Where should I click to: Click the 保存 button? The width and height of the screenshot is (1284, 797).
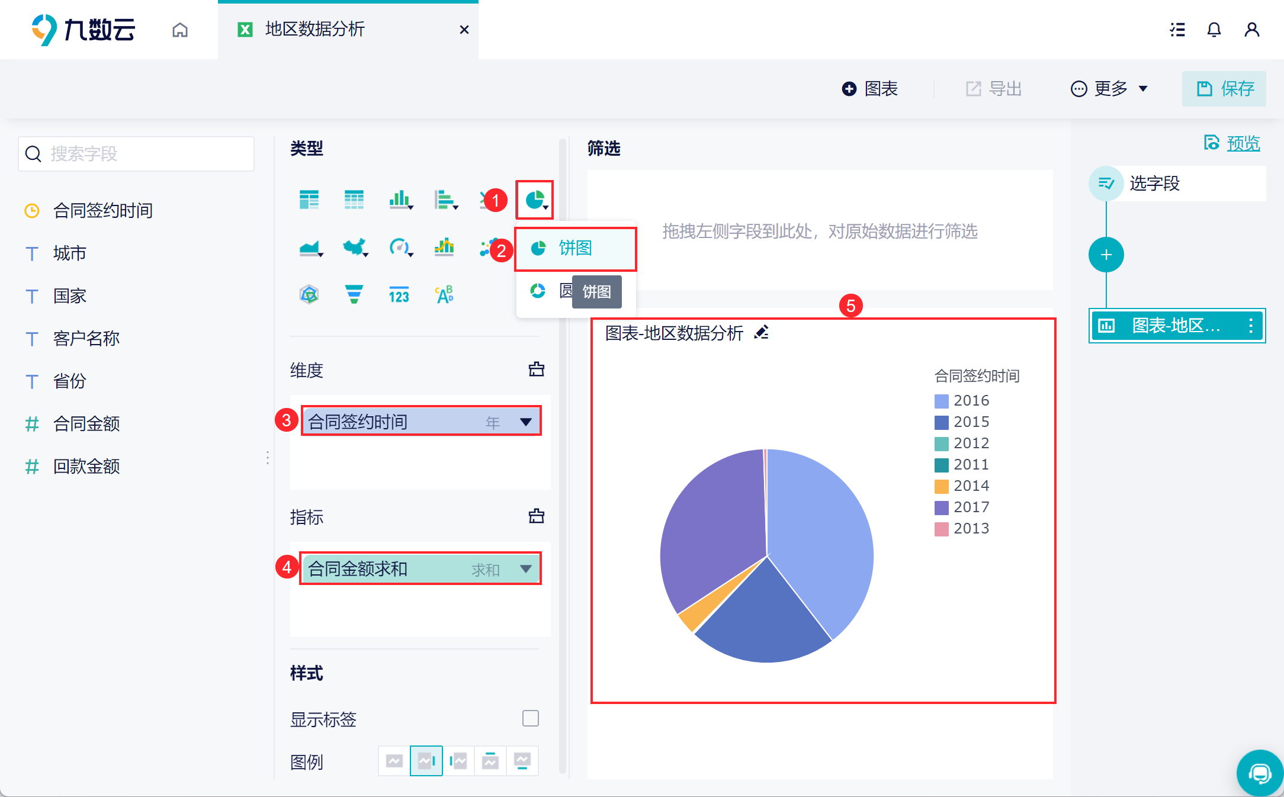[x=1224, y=89]
